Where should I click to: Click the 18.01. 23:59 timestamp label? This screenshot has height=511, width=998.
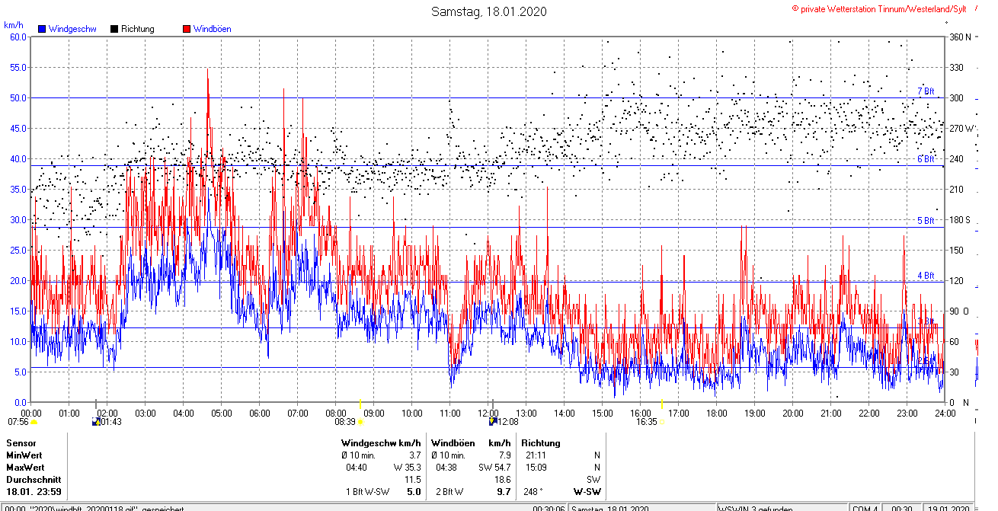(x=34, y=492)
